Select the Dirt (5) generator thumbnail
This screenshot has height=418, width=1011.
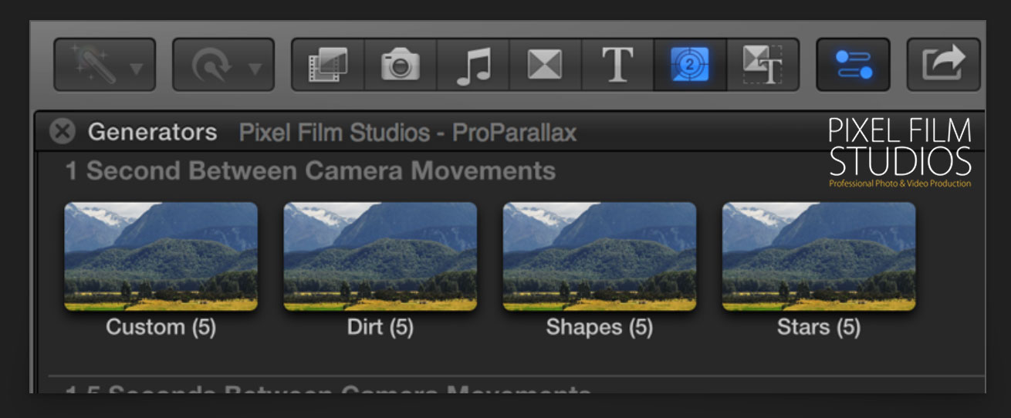click(380, 256)
